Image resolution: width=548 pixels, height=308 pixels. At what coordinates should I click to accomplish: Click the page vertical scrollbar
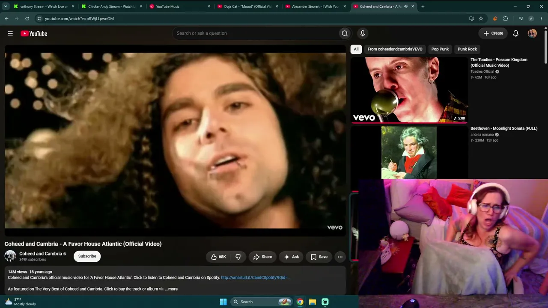point(546,47)
